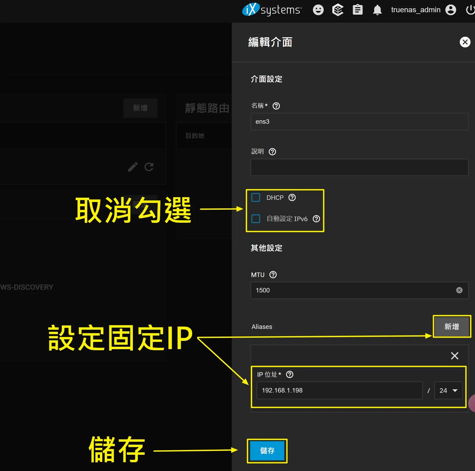Viewport: 475px width, 471px height.
Task: Click the power icon in top bar
Action: (x=471, y=10)
